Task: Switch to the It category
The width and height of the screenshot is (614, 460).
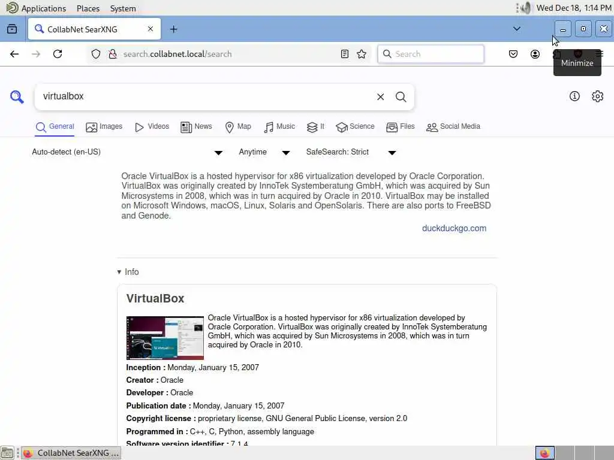Action: [x=315, y=127]
